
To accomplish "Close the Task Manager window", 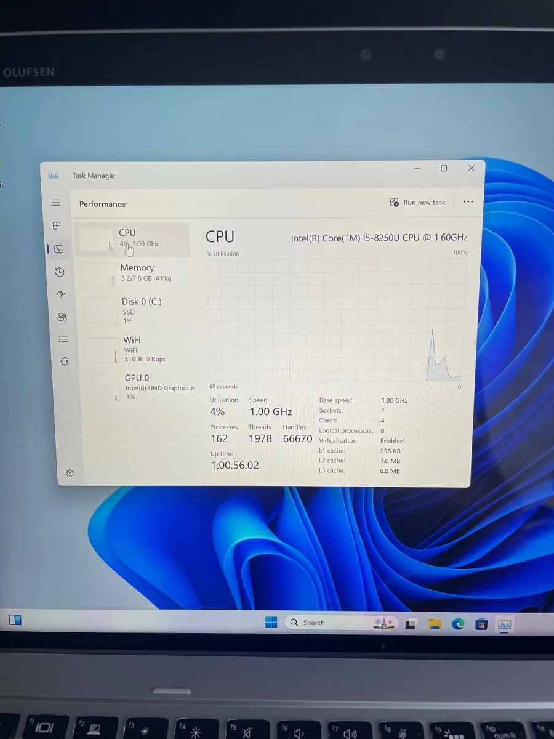I will tap(471, 168).
